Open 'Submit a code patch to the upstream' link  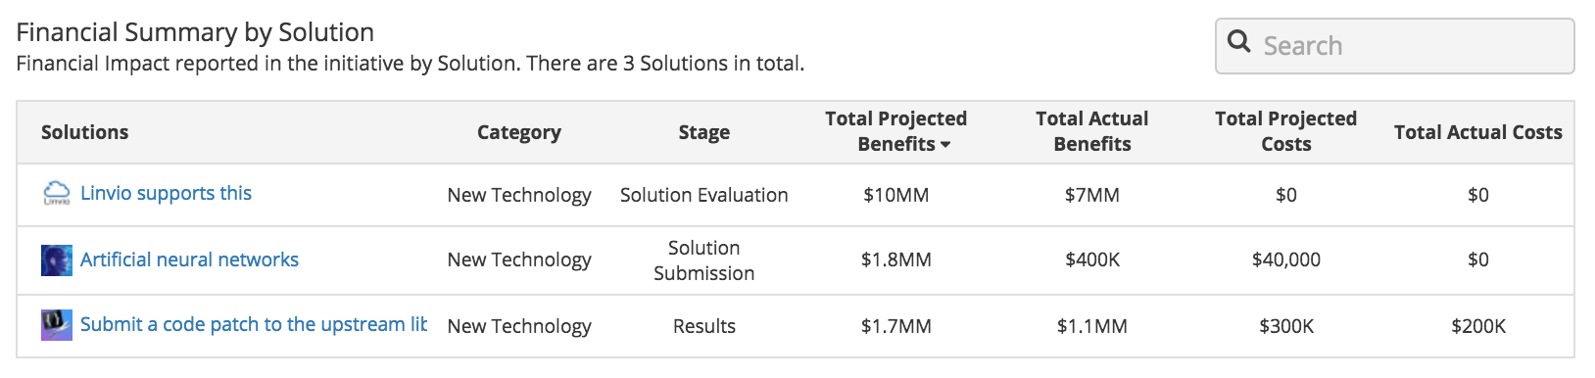point(254,324)
